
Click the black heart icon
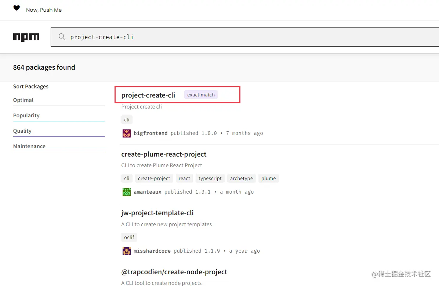17,8
